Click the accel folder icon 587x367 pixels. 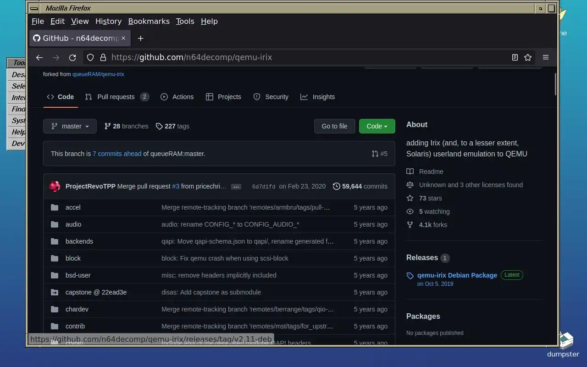55,207
